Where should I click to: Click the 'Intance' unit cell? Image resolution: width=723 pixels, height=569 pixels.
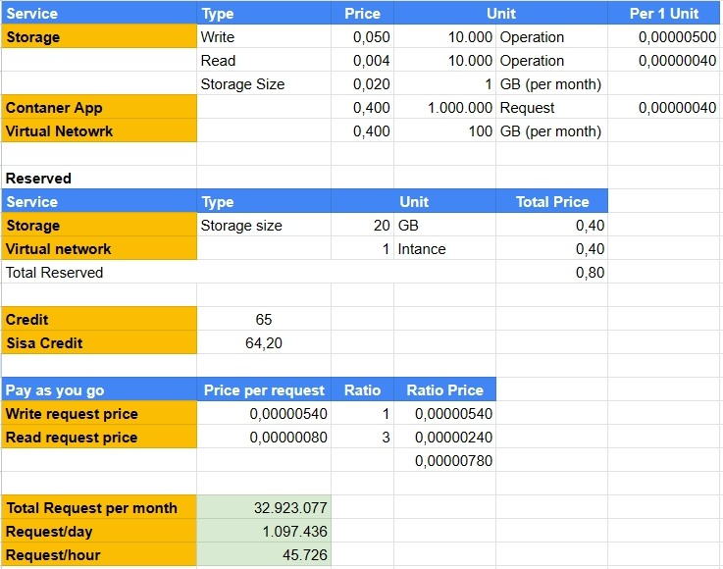445,248
